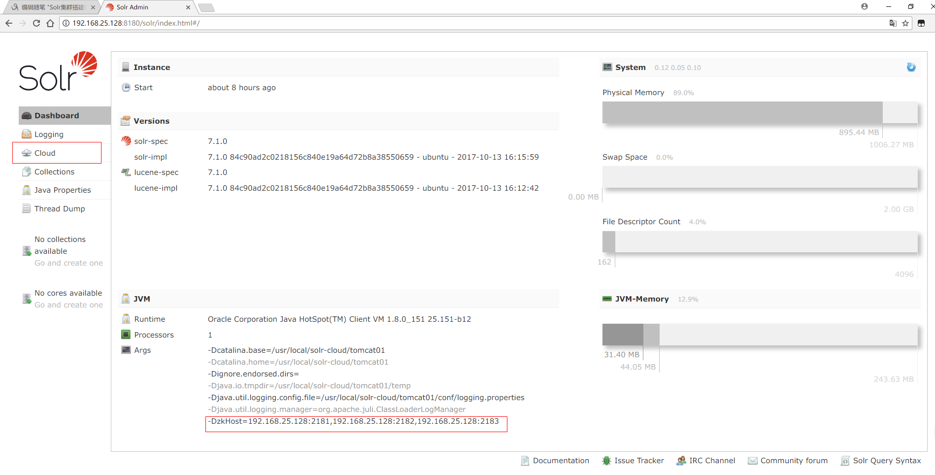Refresh the System panel statistics

click(x=911, y=67)
